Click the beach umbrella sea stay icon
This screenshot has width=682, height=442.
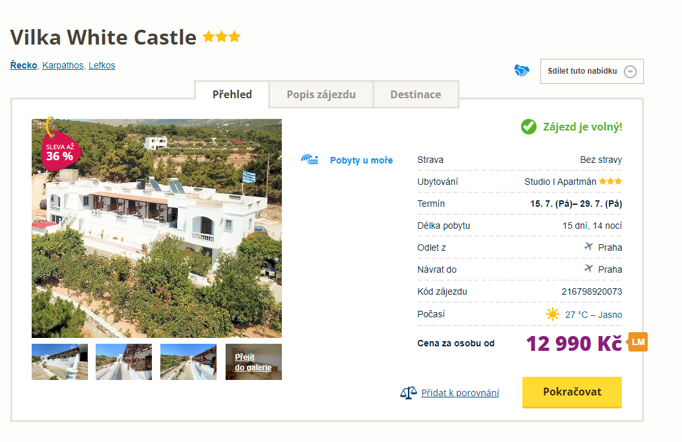click(x=310, y=159)
